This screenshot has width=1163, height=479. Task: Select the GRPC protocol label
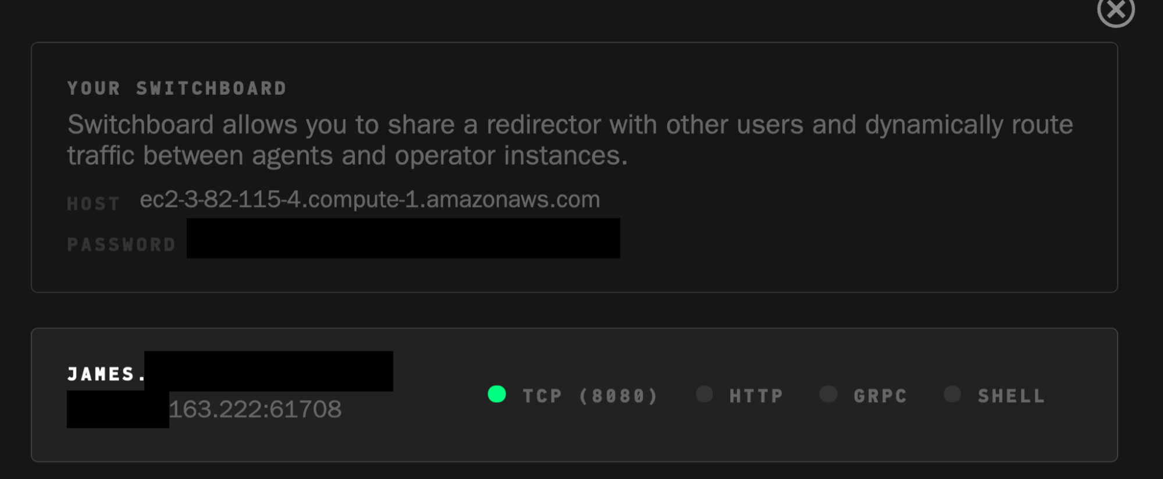pyautogui.click(x=880, y=396)
